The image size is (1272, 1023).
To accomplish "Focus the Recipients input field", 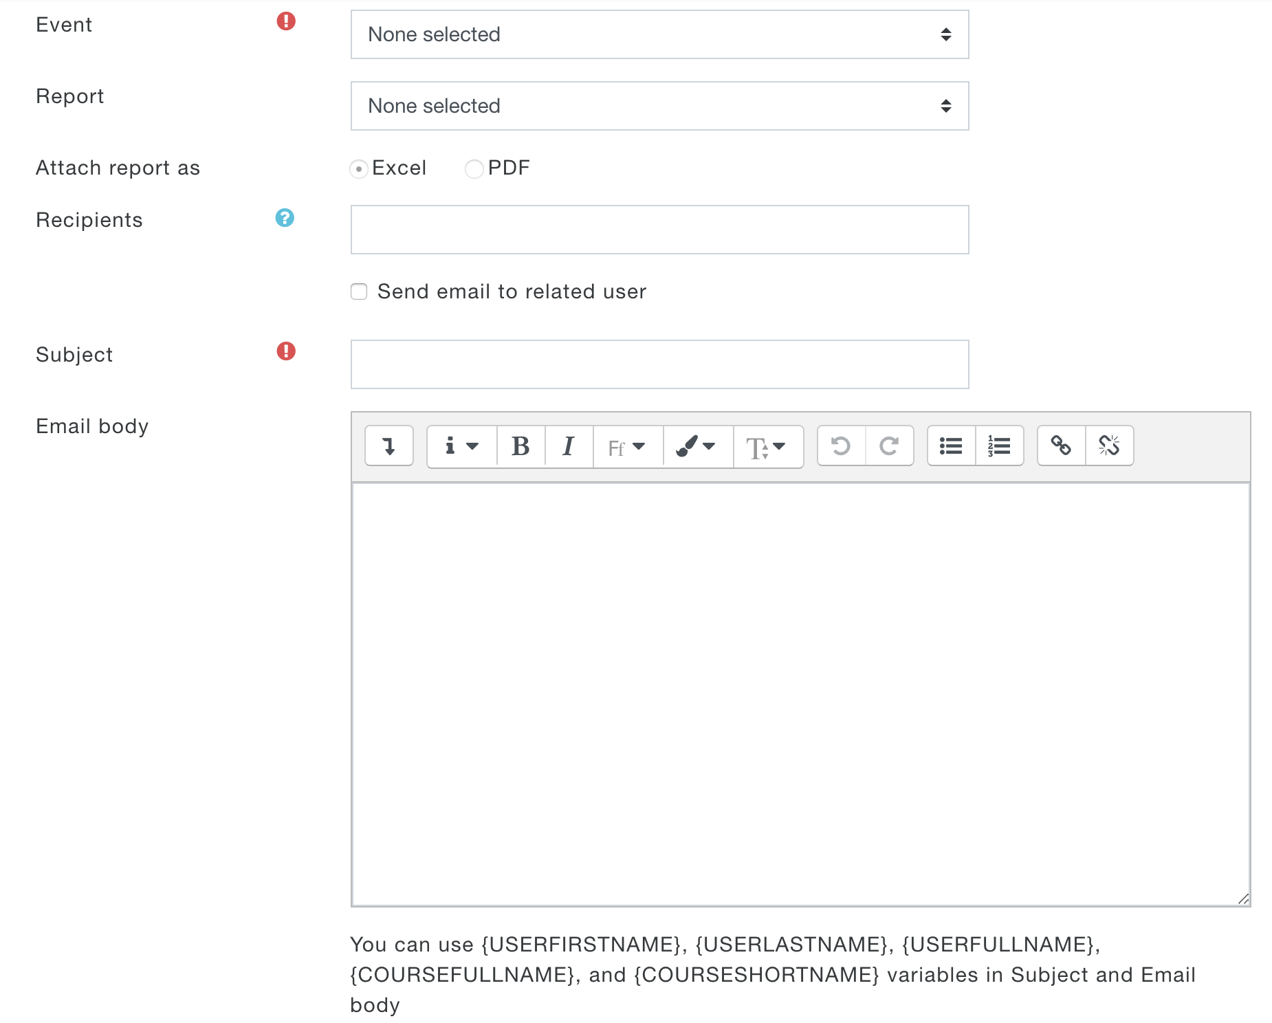I will point(660,230).
